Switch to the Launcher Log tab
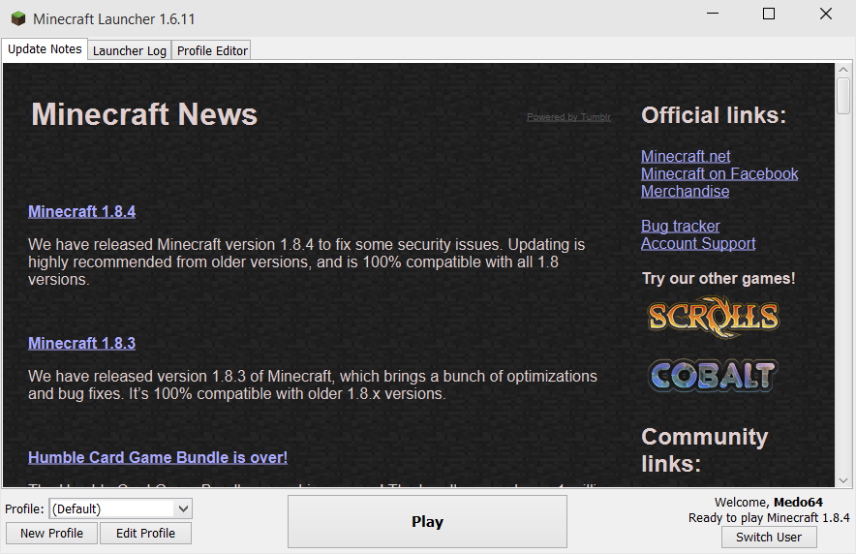 (x=130, y=50)
